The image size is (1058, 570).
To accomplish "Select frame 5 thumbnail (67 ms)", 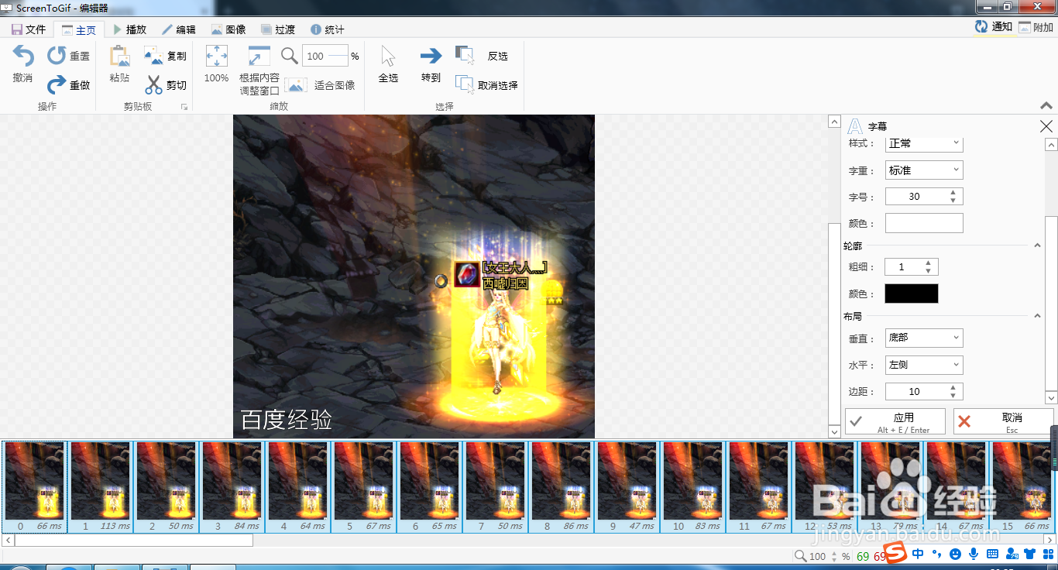I will (x=363, y=486).
